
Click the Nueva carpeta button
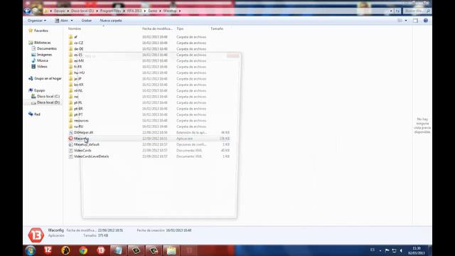coord(111,21)
